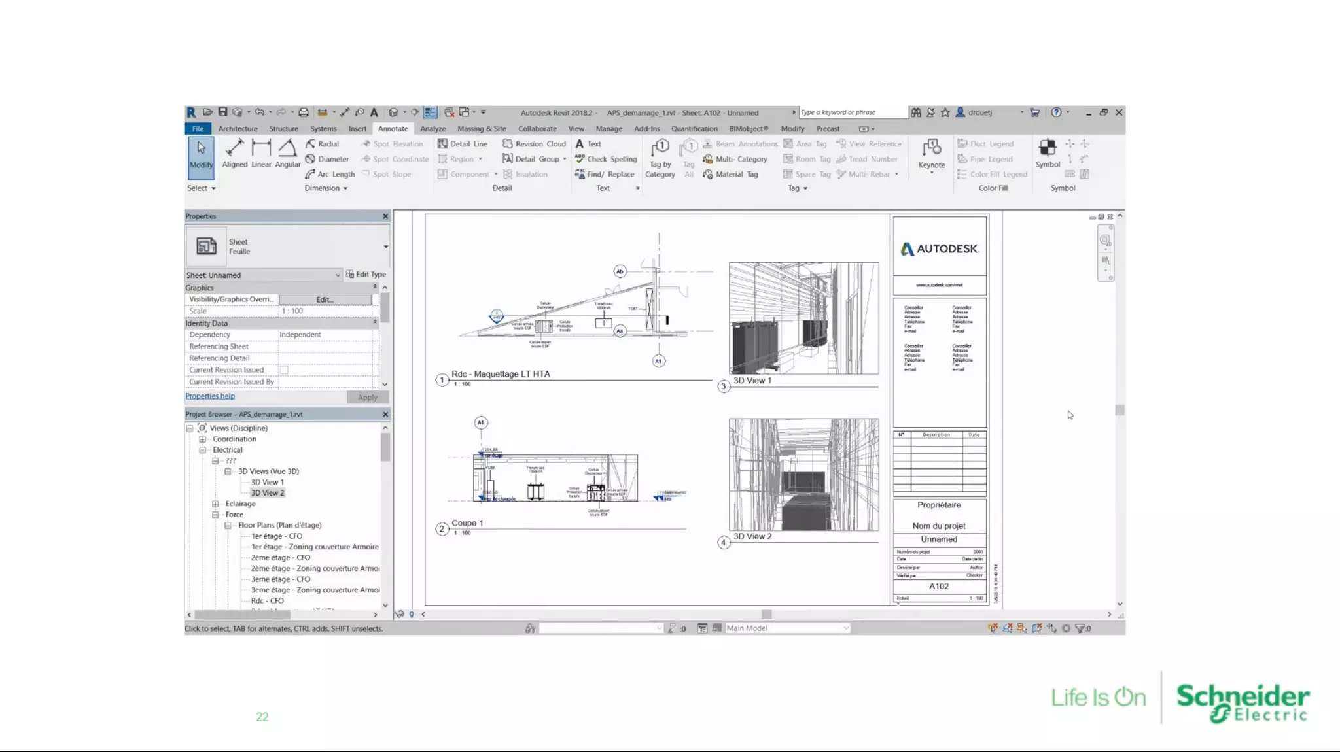Activate the Revision Cloud tool

534,144
